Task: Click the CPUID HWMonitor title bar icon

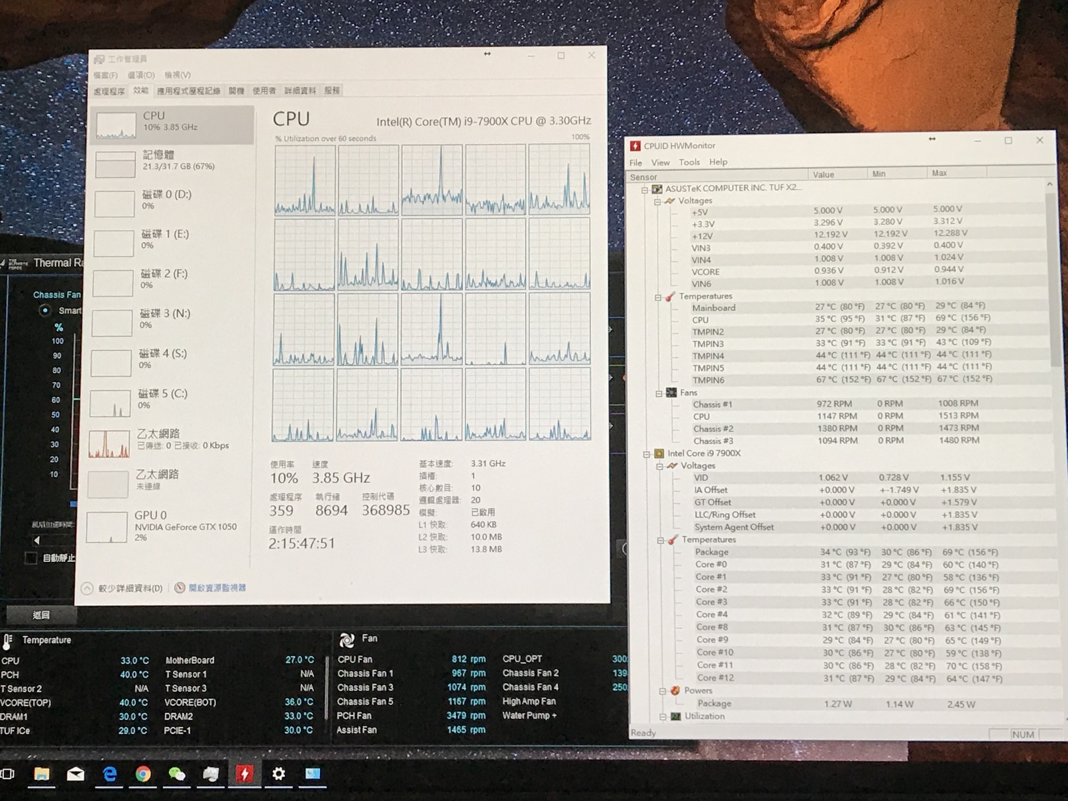Action: pyautogui.click(x=635, y=146)
